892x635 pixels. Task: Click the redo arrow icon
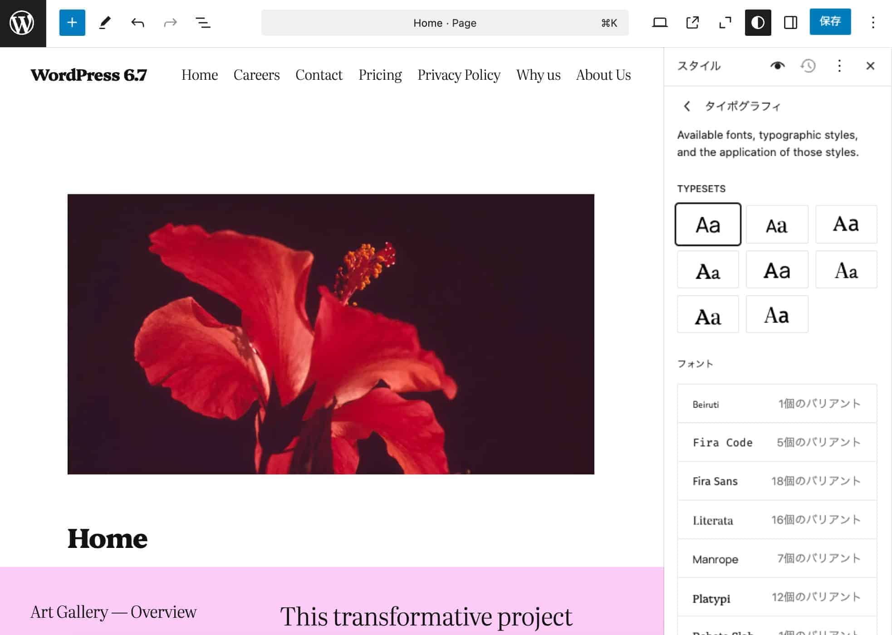(x=169, y=23)
